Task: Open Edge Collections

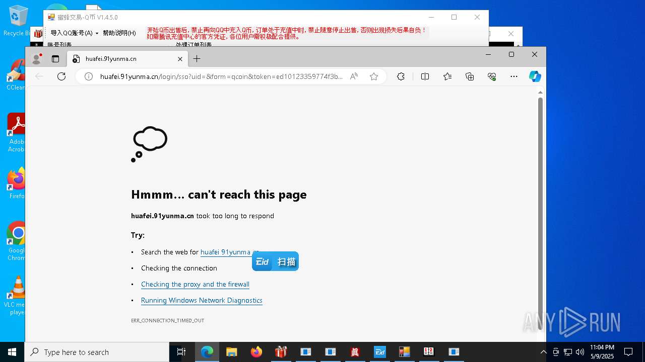Action: click(x=470, y=76)
